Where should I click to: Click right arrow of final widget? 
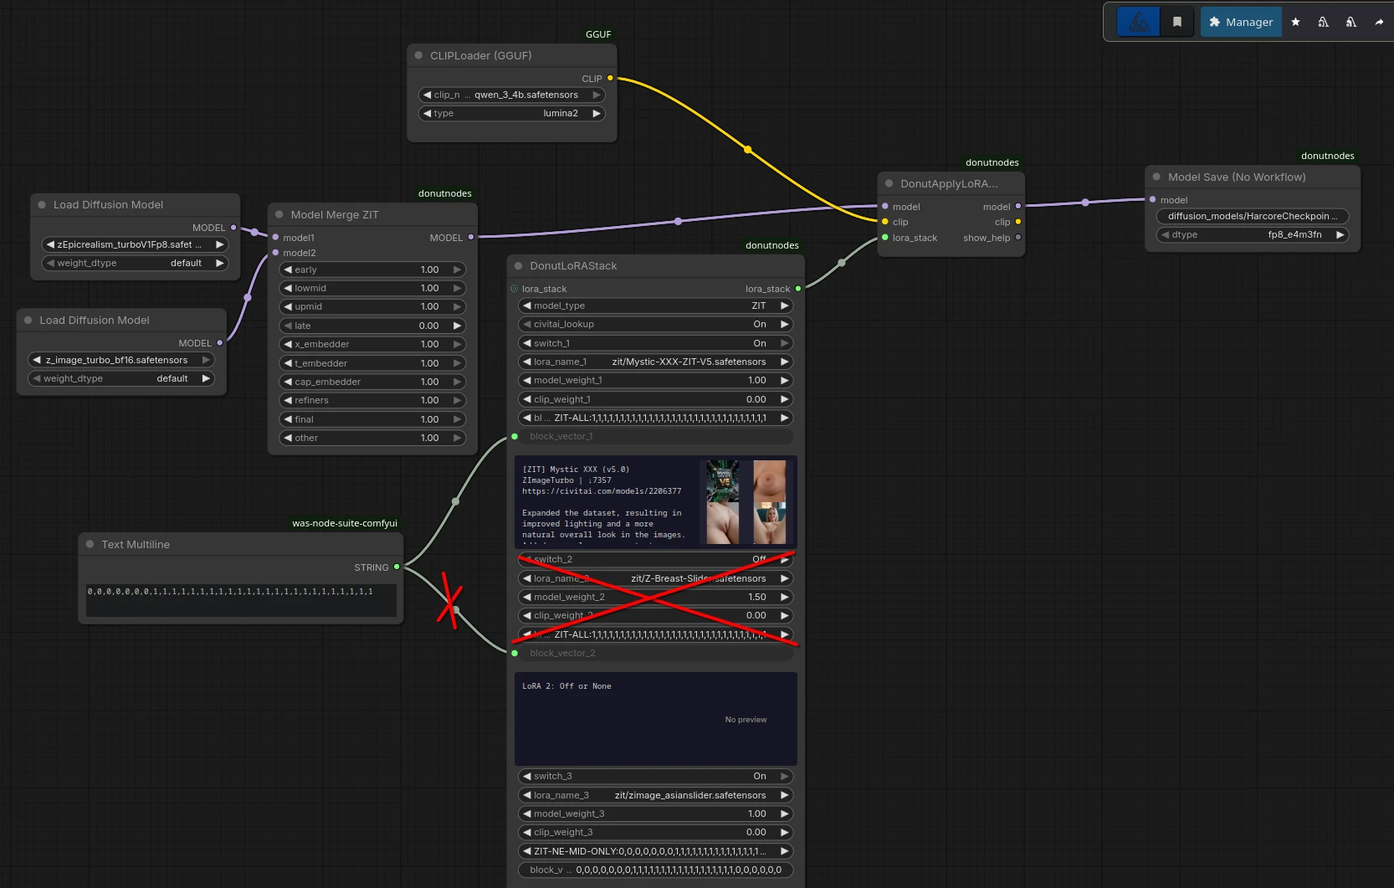coord(457,419)
